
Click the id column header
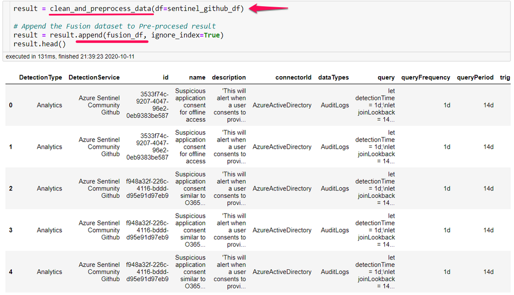(x=166, y=77)
